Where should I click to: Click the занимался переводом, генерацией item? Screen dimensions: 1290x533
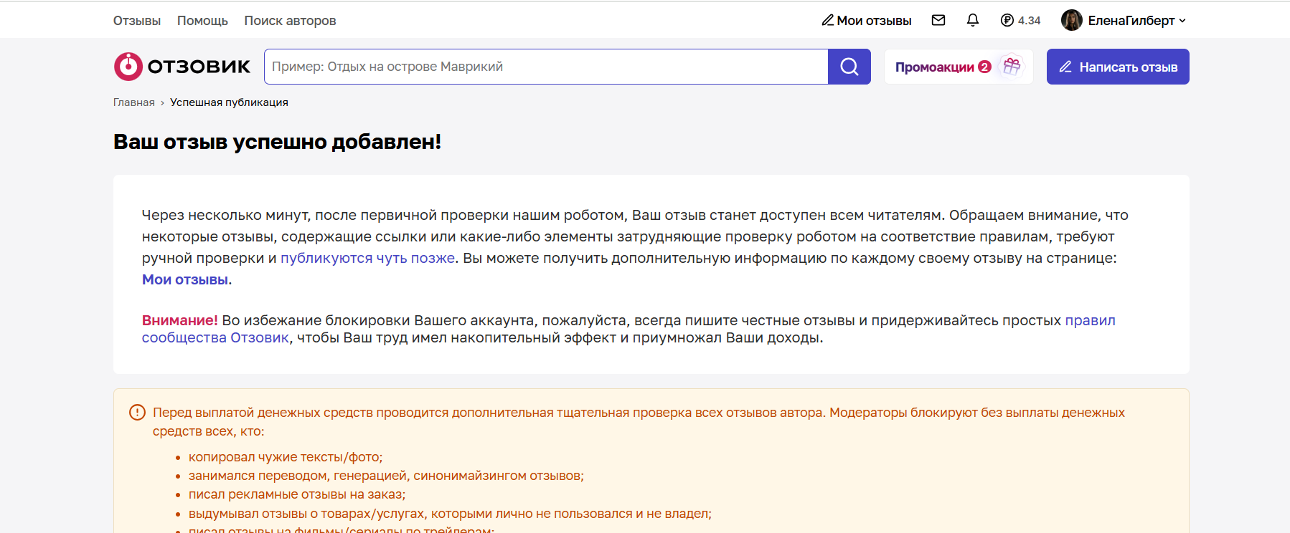click(386, 476)
